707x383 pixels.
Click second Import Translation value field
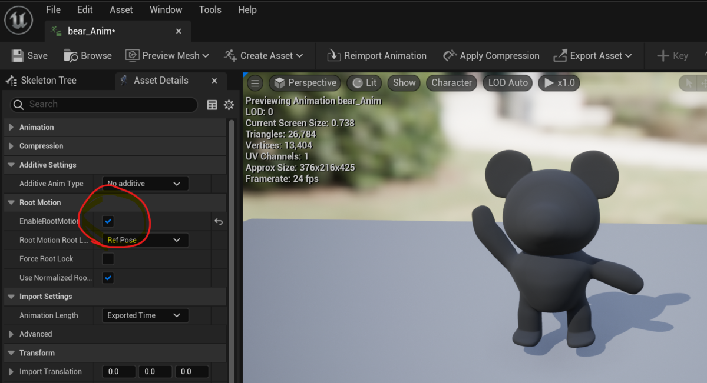click(156, 372)
